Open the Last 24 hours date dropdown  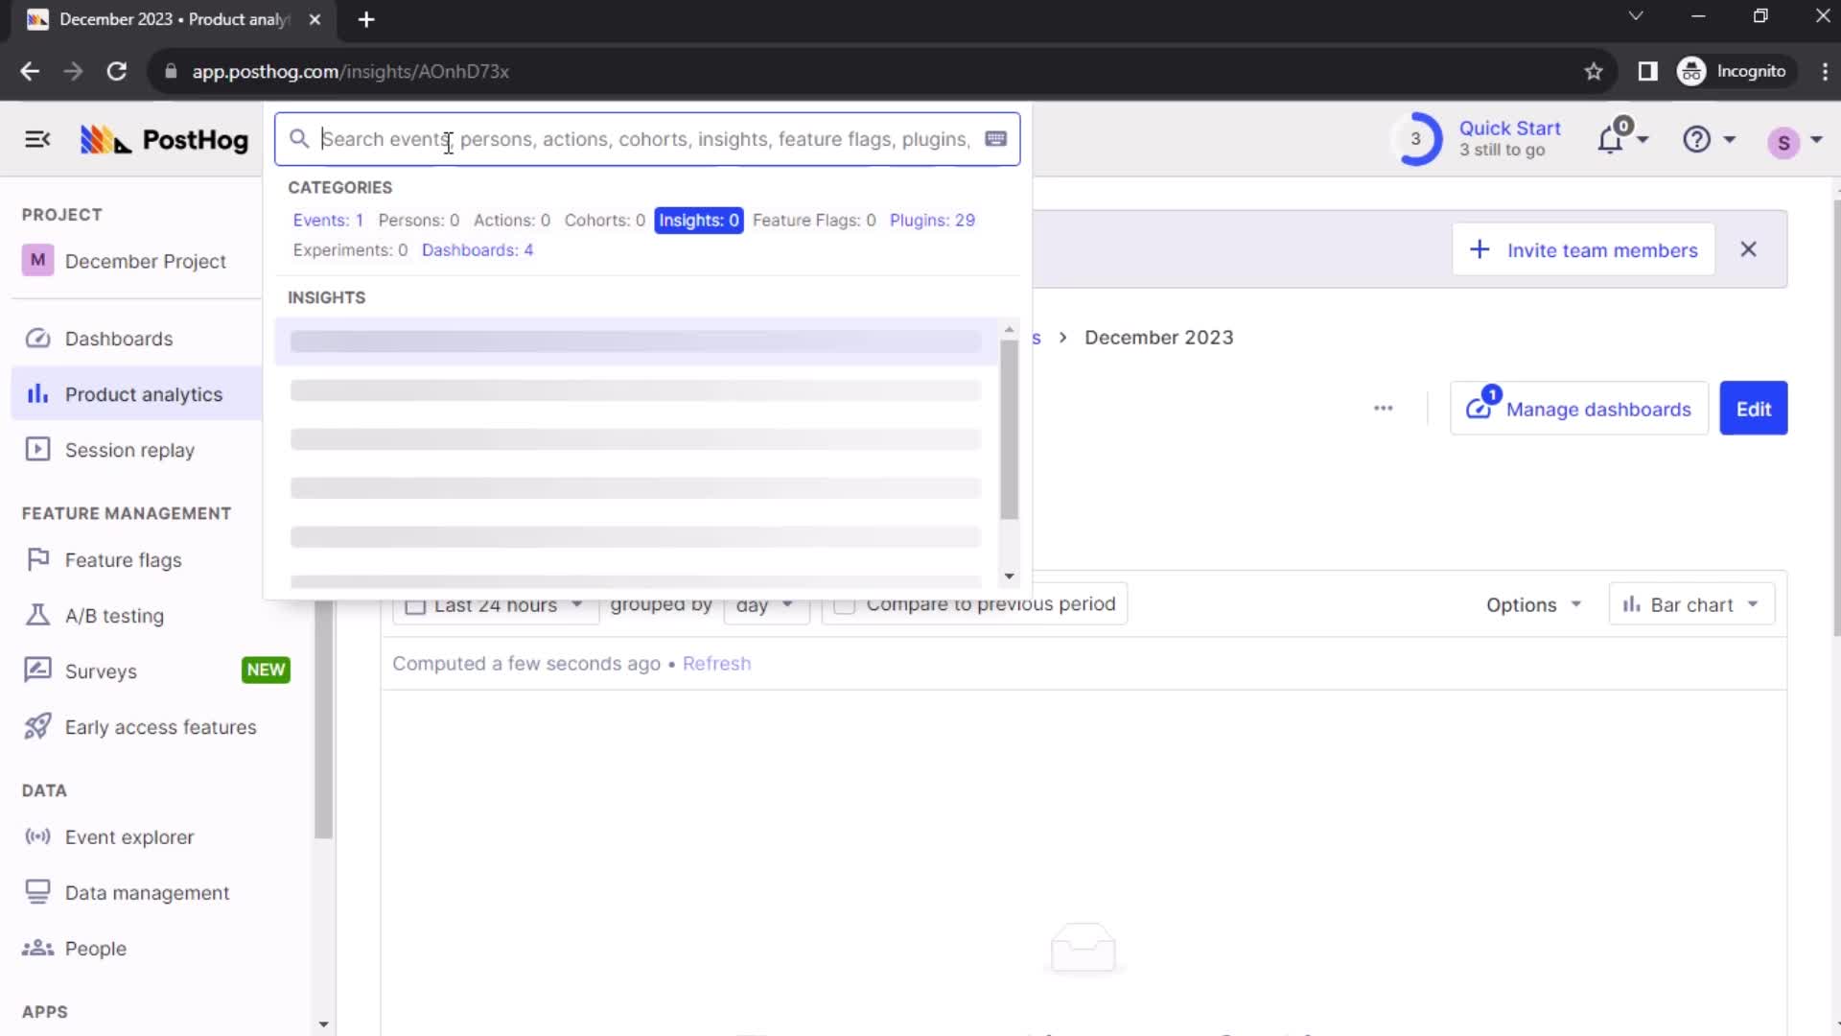(x=496, y=605)
